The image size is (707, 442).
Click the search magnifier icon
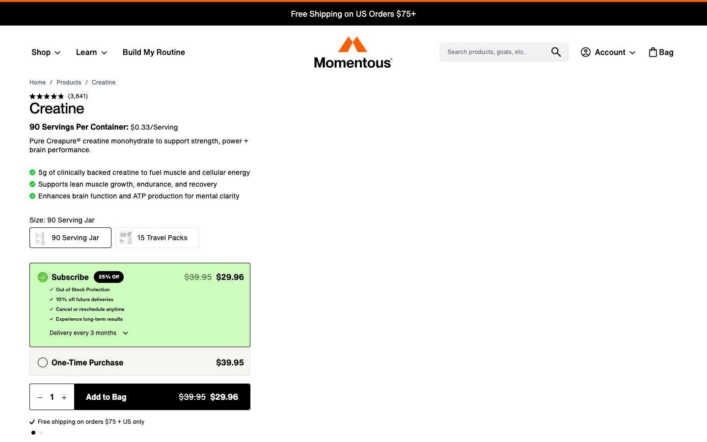556,52
